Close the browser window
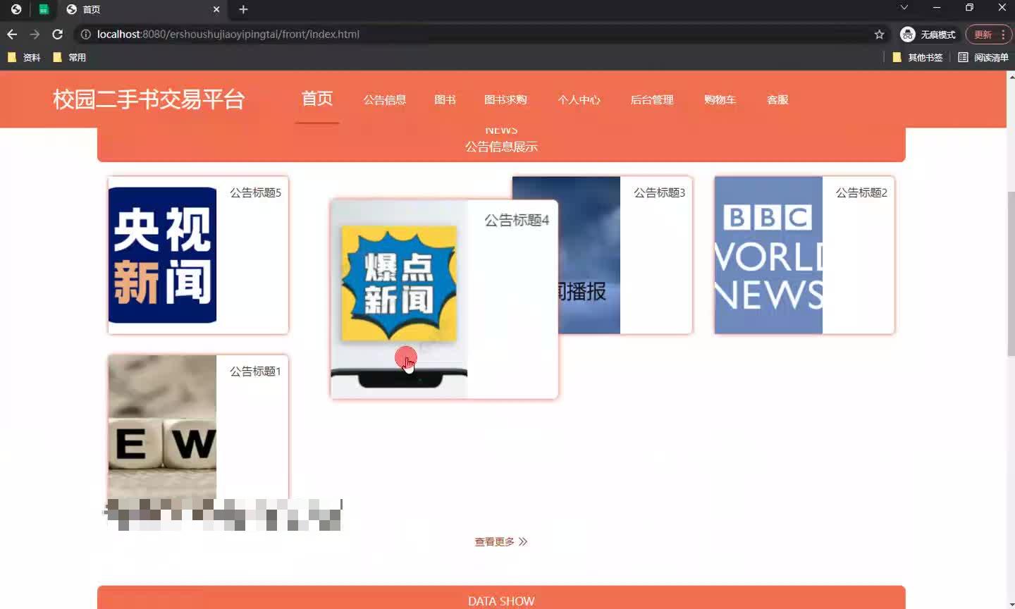The width and height of the screenshot is (1015, 609). [x=1002, y=8]
